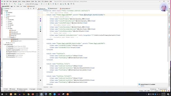Screen dimensions: 171x96
Task: Click the Save All toolbar icon
Action: tap(4, 4)
